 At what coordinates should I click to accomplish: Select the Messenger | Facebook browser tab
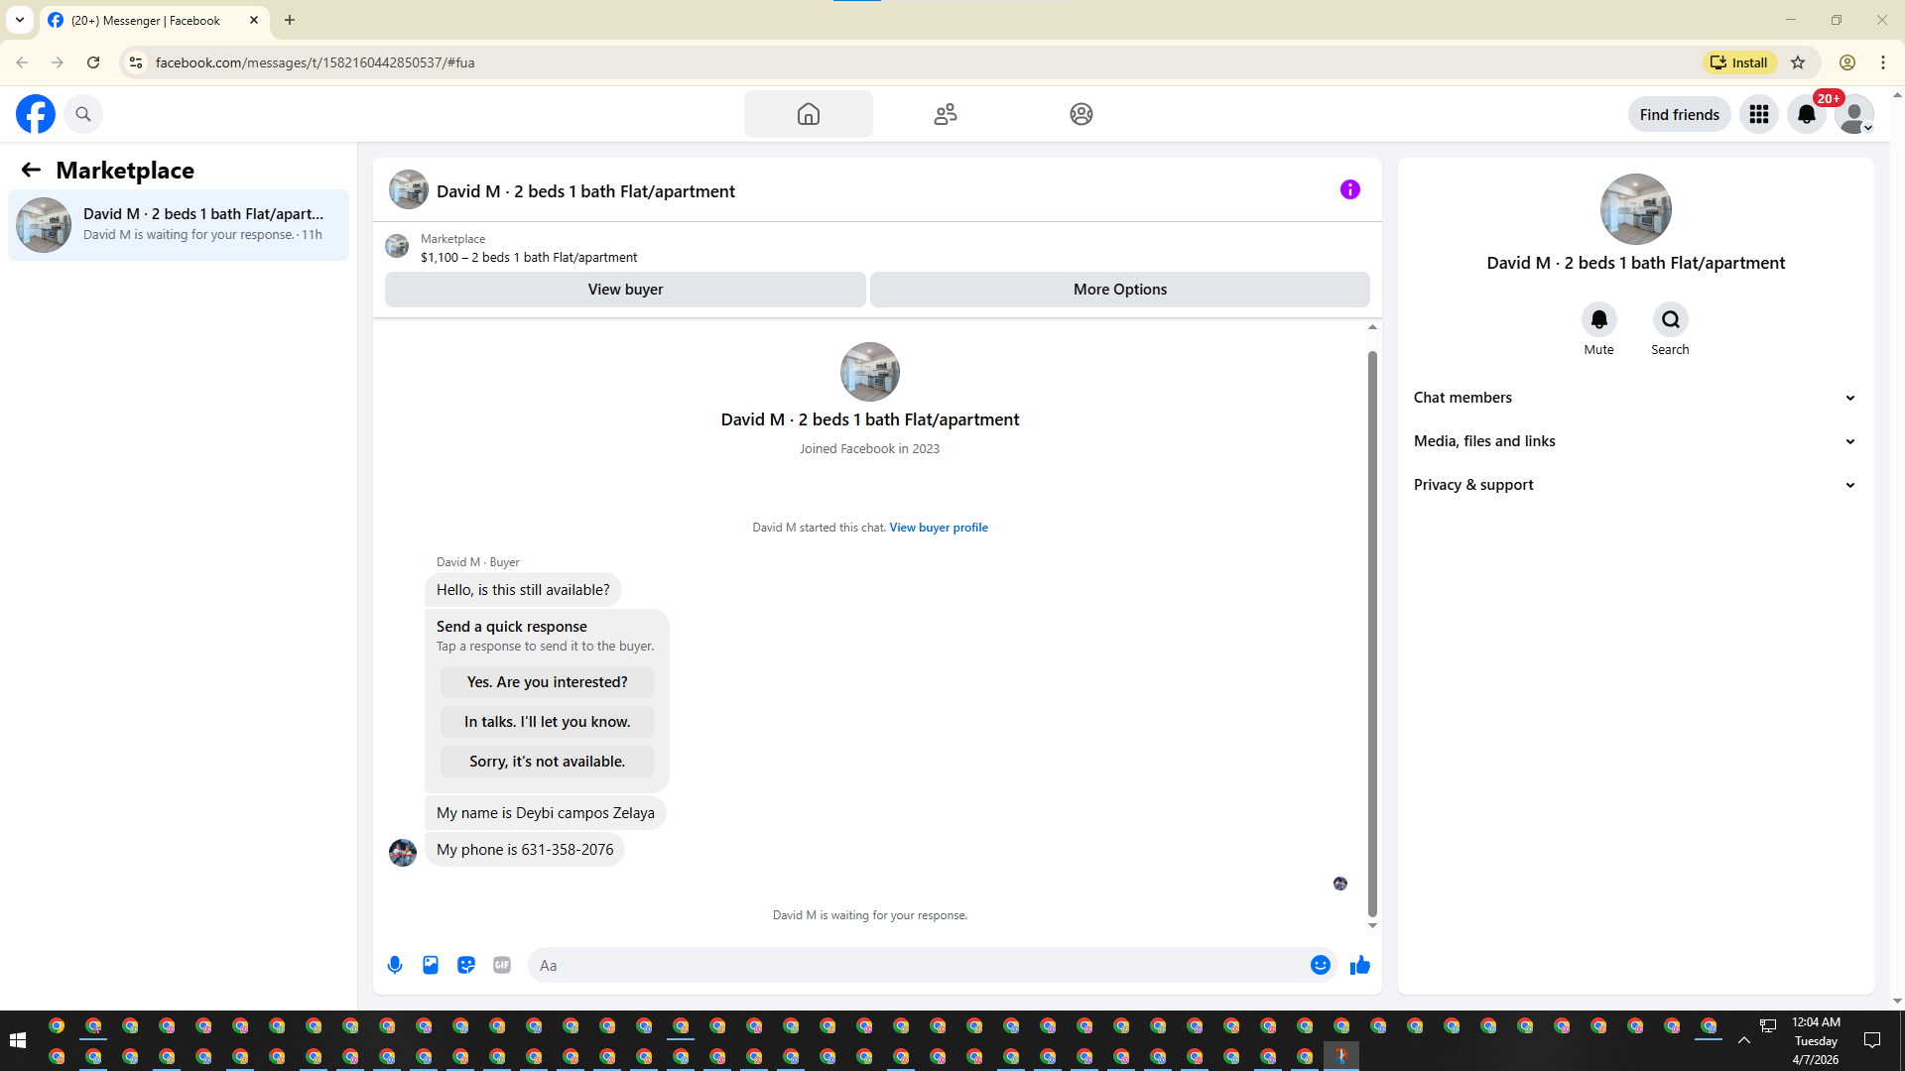tap(154, 20)
